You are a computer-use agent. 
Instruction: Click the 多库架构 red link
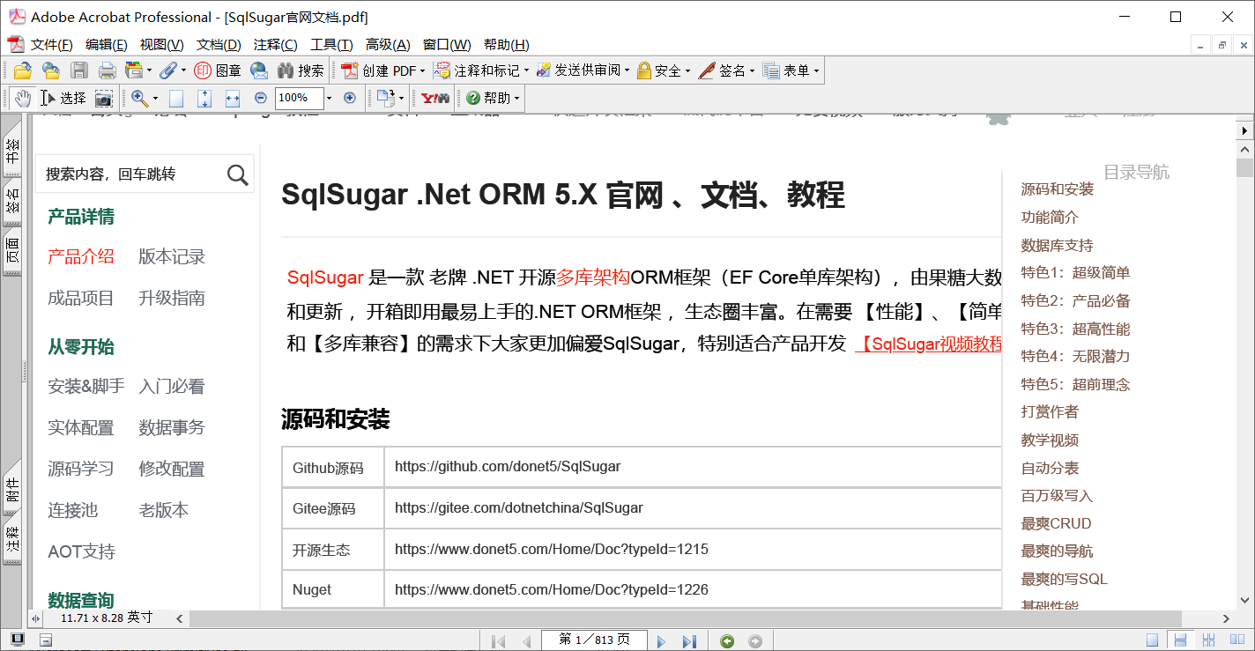593,277
